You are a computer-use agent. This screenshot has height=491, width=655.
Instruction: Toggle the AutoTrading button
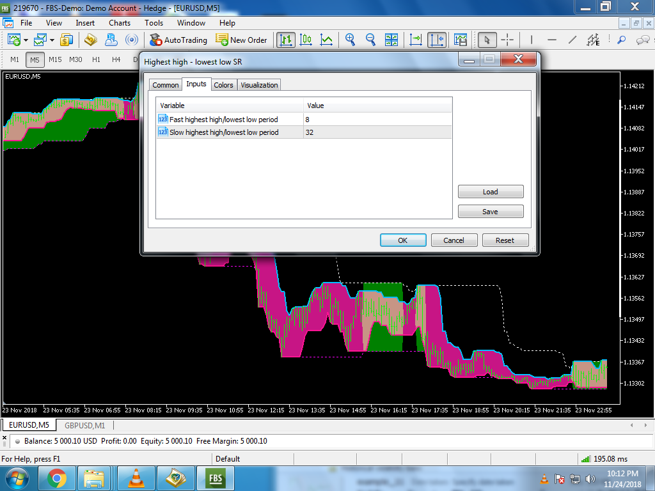pyautogui.click(x=179, y=40)
